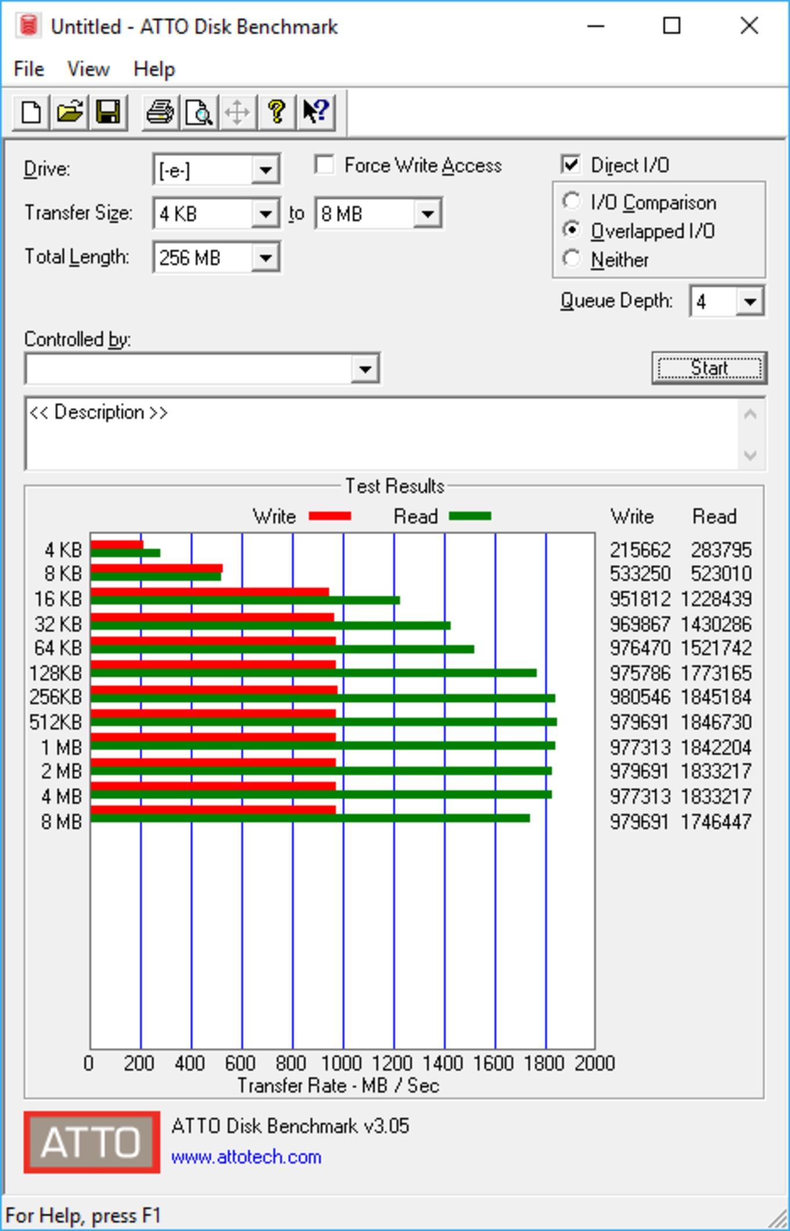Click read value 1773165
Image resolution: width=790 pixels, height=1231 pixels.
(716, 673)
